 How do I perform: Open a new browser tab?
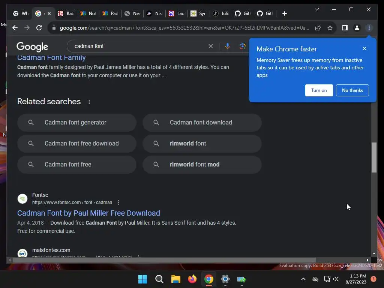click(284, 13)
